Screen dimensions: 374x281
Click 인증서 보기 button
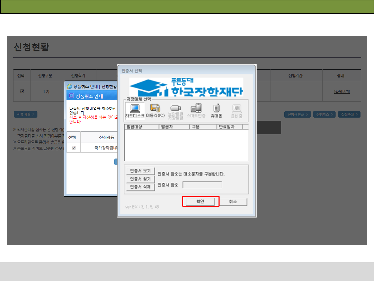click(140, 171)
